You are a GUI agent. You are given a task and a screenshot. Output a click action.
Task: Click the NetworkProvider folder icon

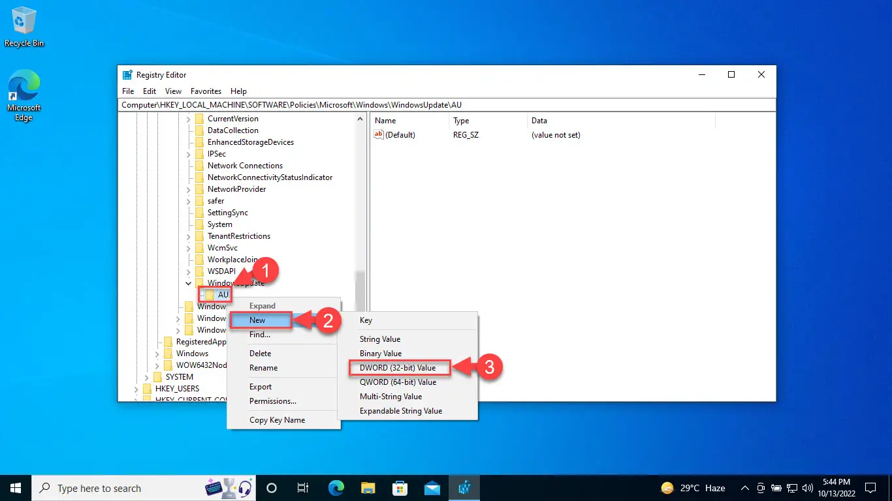click(200, 189)
